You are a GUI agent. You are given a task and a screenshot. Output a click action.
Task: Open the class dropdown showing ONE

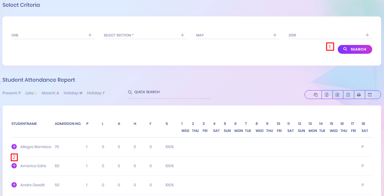[53, 35]
